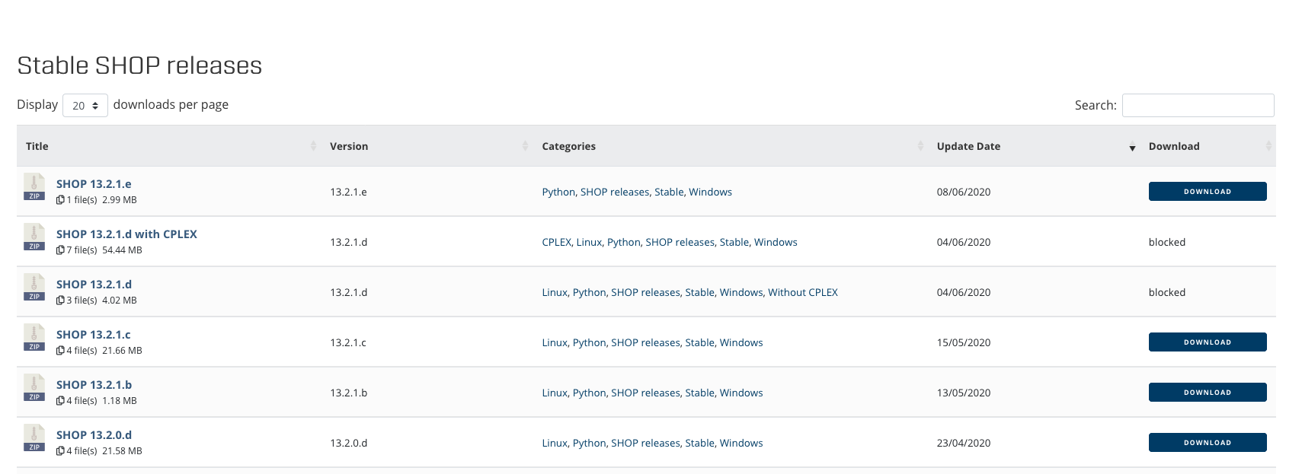Screen dimensions: 1302x474
Task: Click SHOP releases category in SHOP 13.2.0.d row
Action: [x=645, y=444]
